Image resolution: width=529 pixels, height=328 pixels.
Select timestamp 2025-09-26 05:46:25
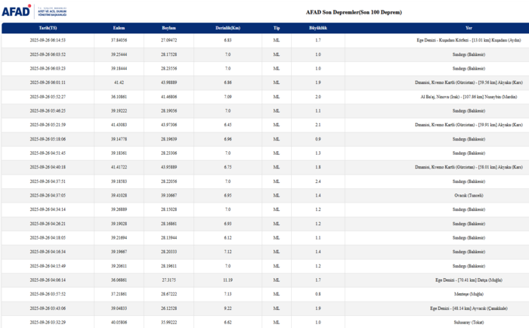click(48, 110)
